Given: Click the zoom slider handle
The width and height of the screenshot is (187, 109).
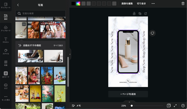Looking at the screenshot, I should coord(132,106).
